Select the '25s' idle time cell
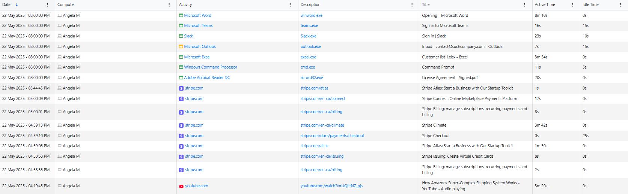Image resolution: width=628 pixels, height=194 pixels. point(586,136)
